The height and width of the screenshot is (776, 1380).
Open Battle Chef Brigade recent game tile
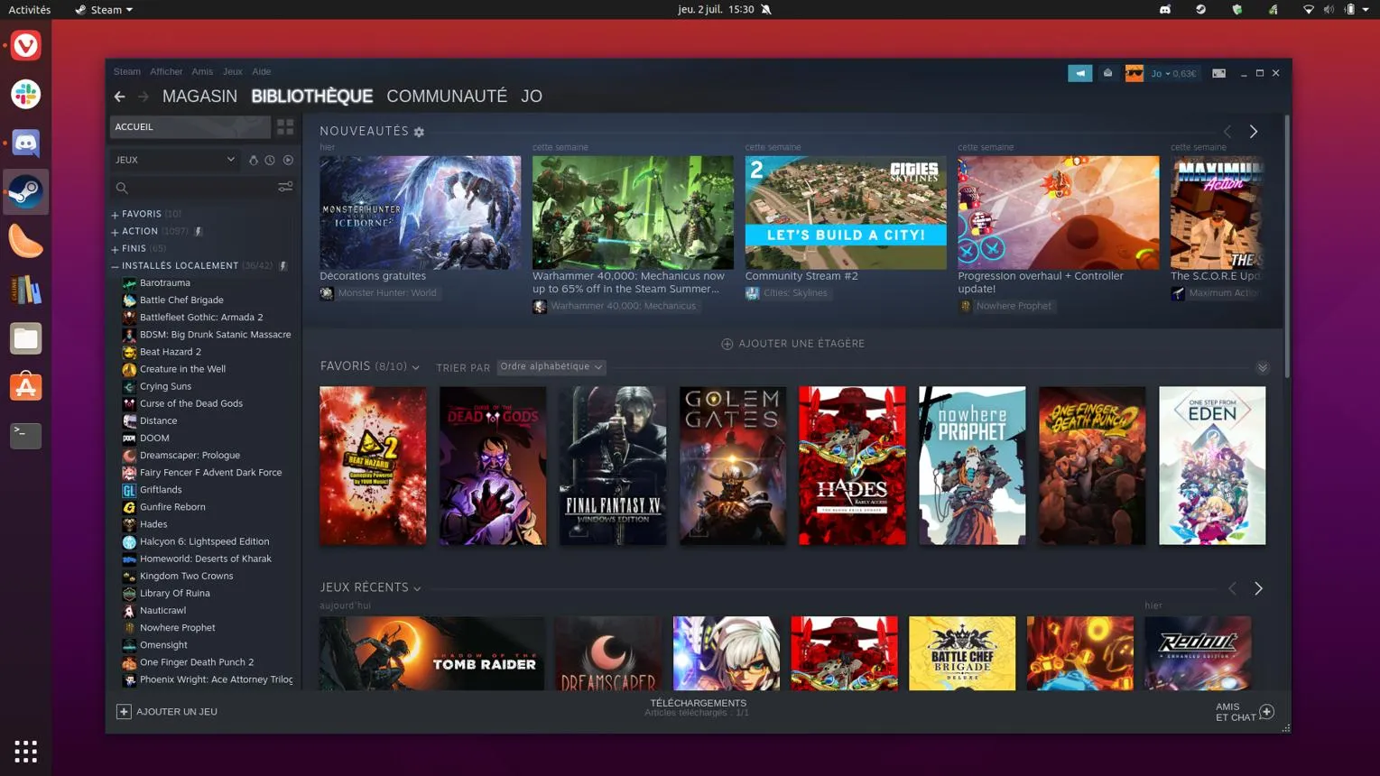point(962,653)
